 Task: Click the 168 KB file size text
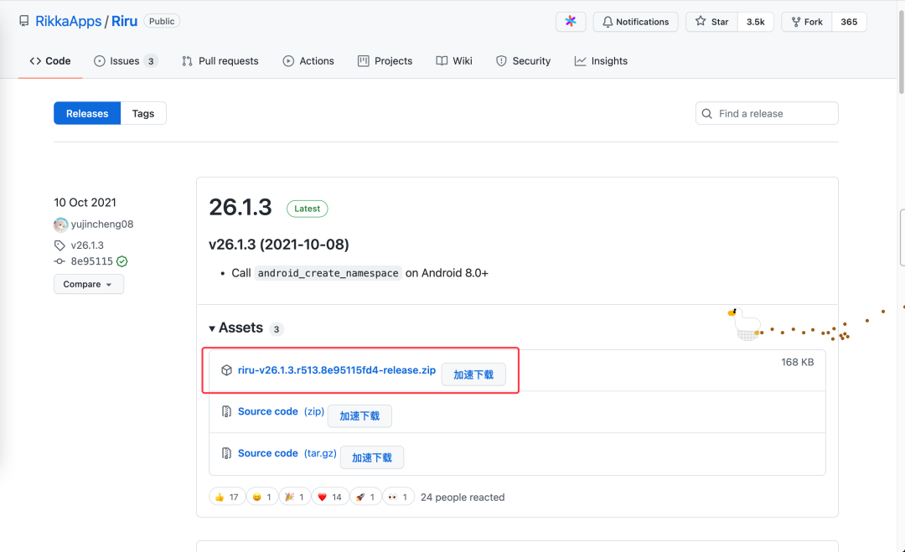(797, 362)
